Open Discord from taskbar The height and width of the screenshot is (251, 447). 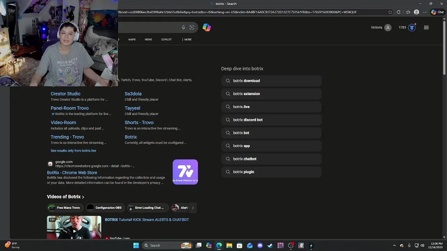click(260, 245)
